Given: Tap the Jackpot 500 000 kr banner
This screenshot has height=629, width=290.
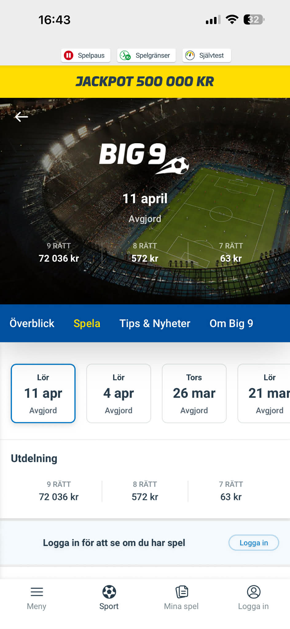Looking at the screenshot, I should click(x=145, y=82).
